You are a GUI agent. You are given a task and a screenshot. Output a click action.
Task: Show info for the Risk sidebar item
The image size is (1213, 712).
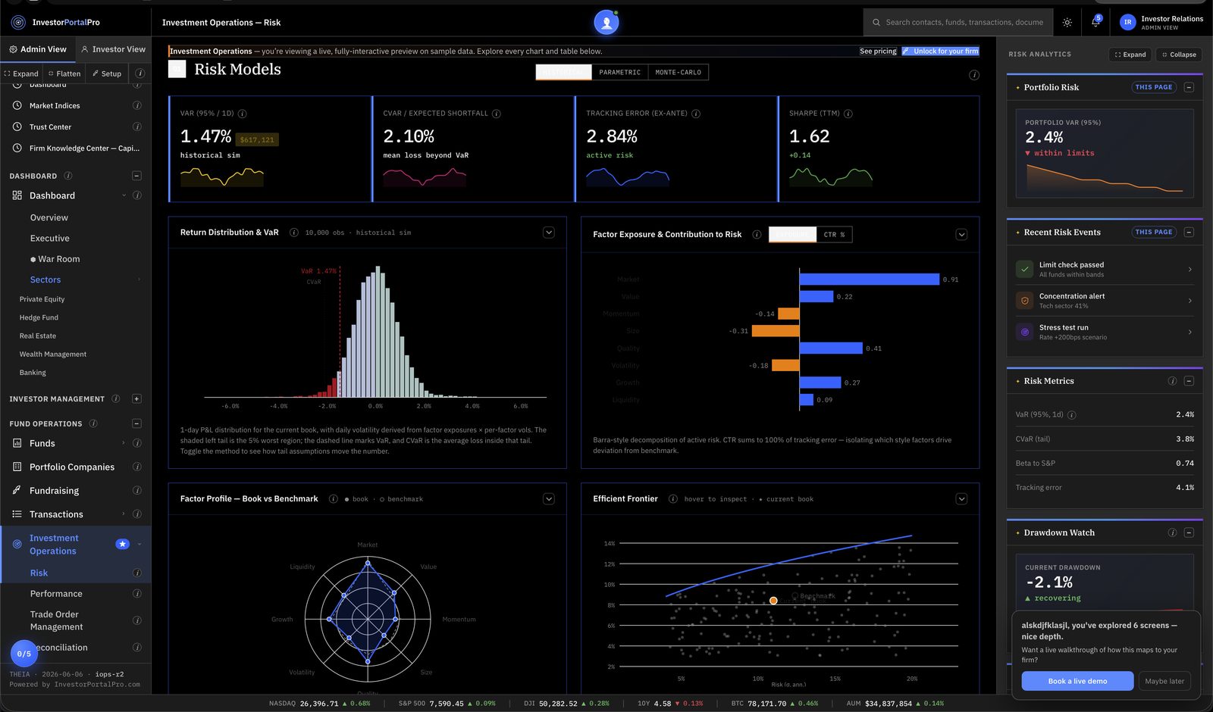tap(137, 573)
